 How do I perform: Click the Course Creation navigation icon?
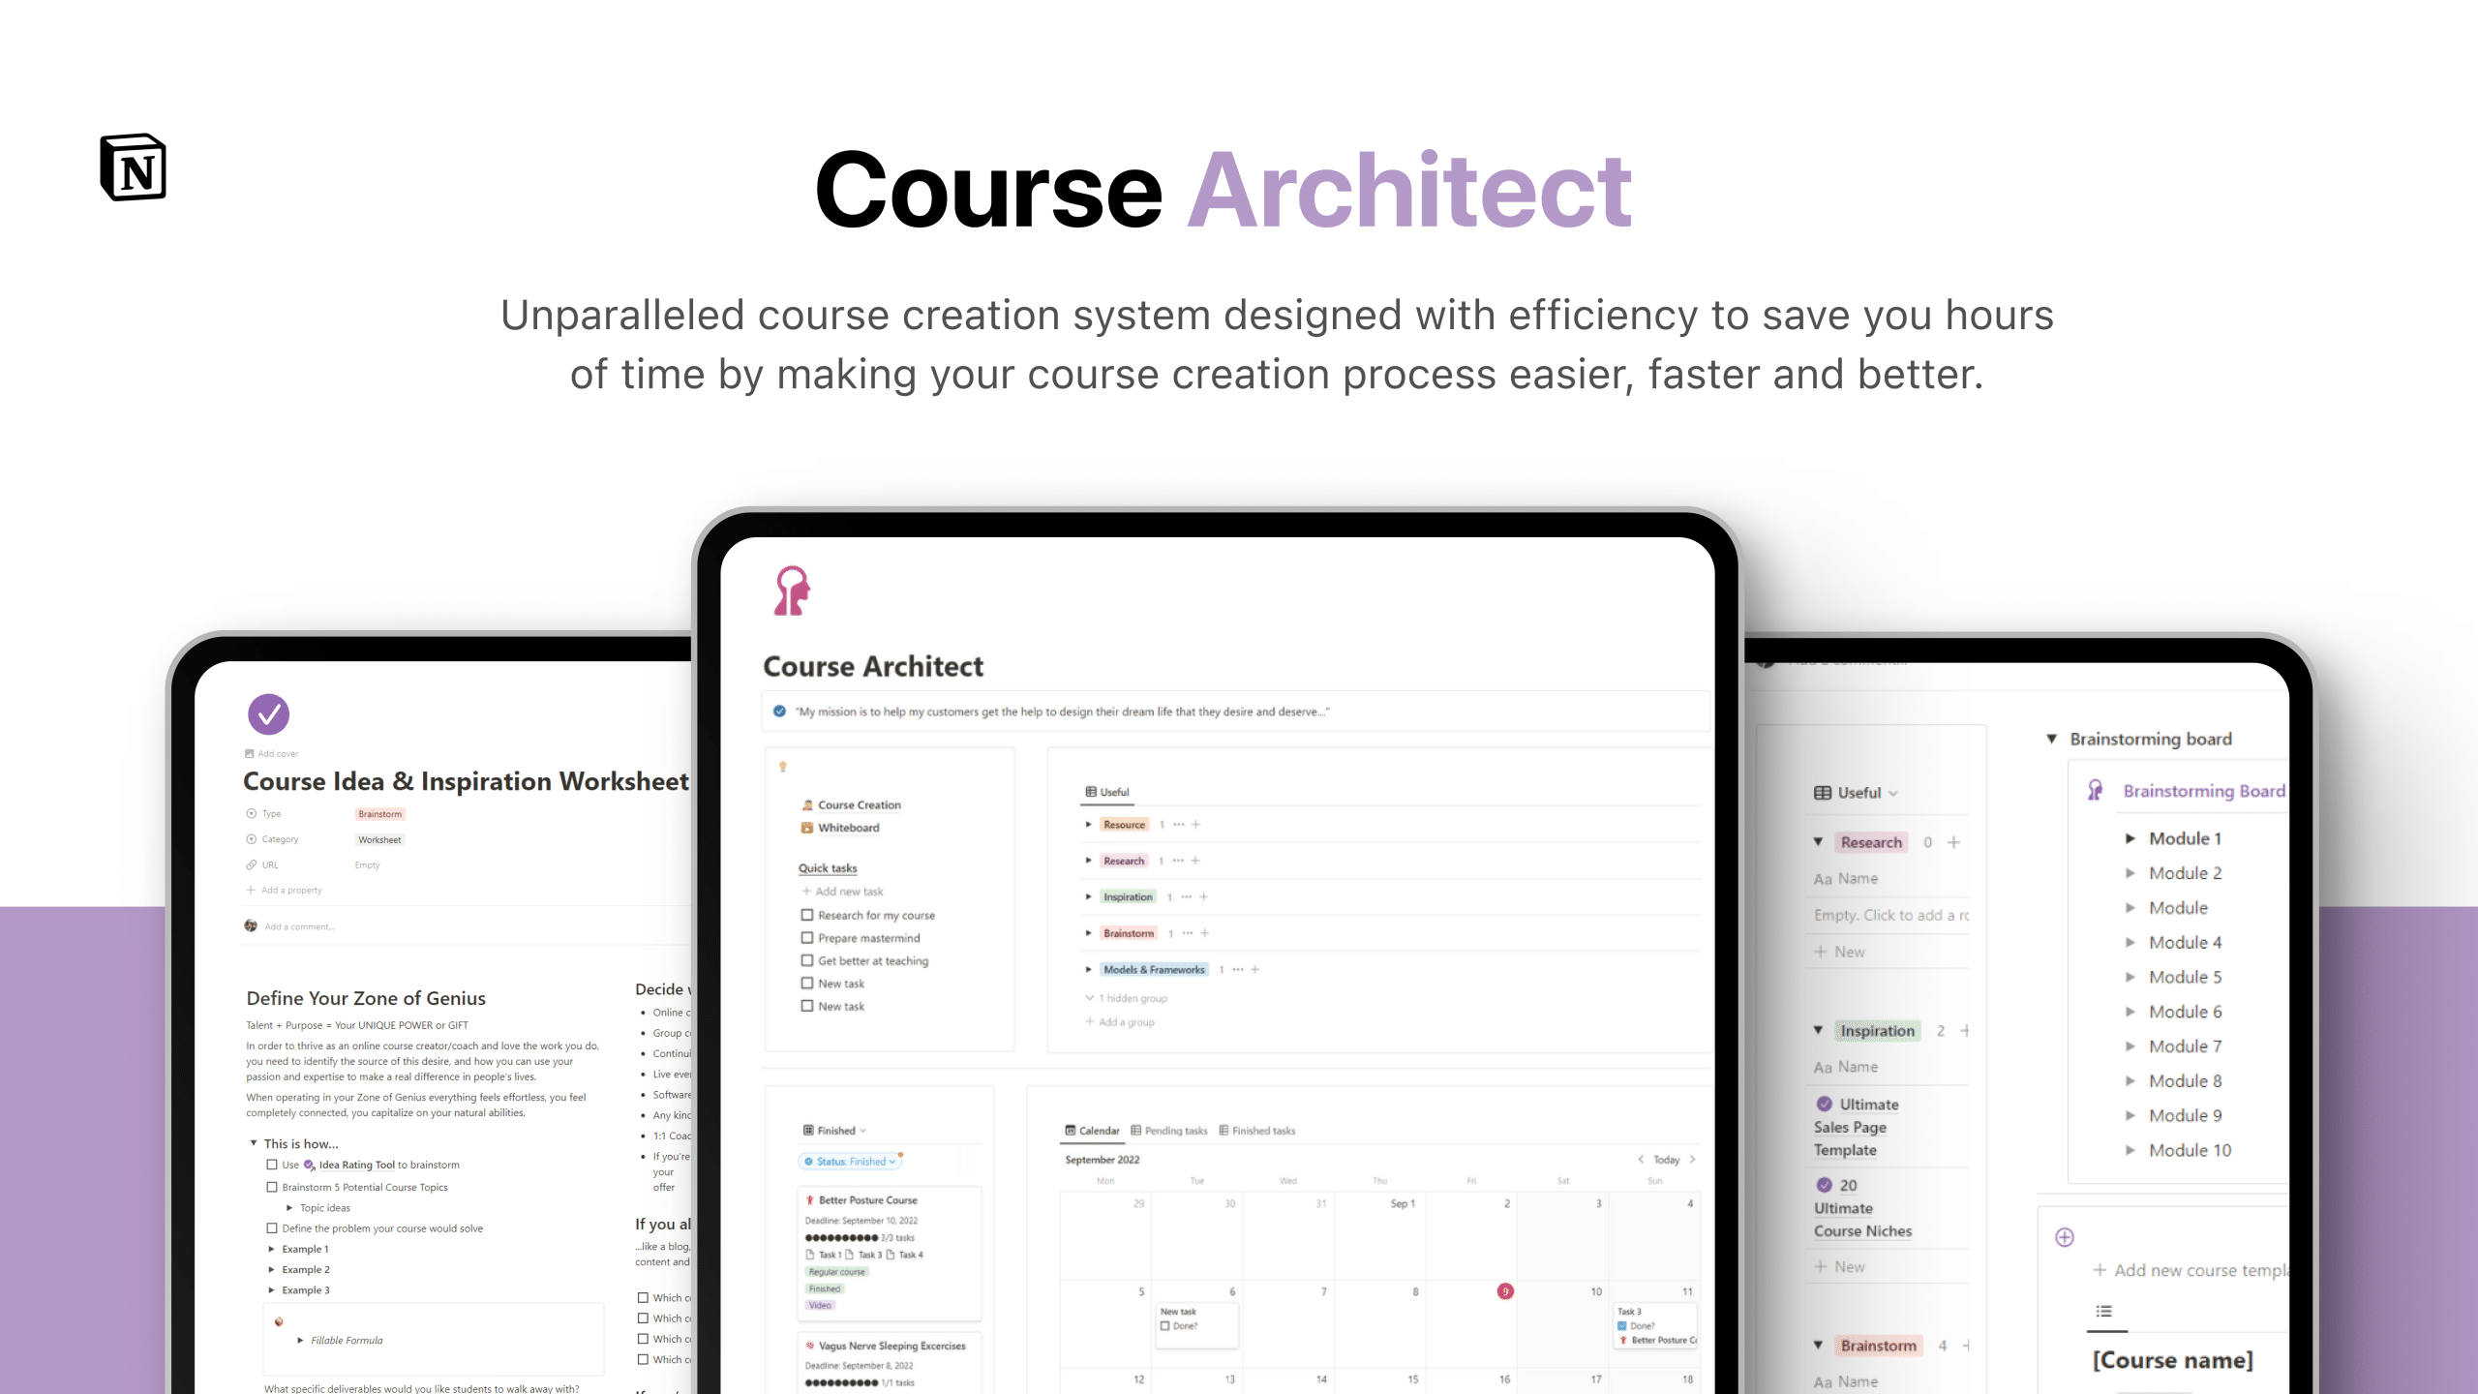pyautogui.click(x=805, y=803)
